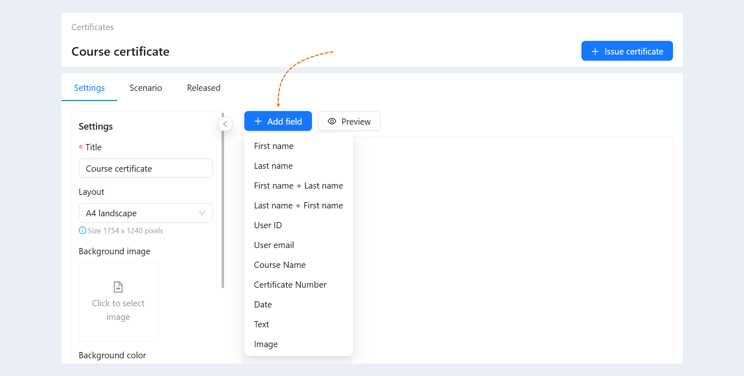The height and width of the screenshot is (376, 744).
Task: Click the info icon beside Size 1754 x 1240
Action: [83, 230]
